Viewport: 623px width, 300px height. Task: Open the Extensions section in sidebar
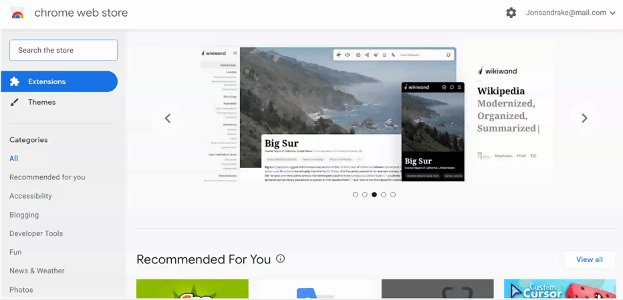point(59,81)
